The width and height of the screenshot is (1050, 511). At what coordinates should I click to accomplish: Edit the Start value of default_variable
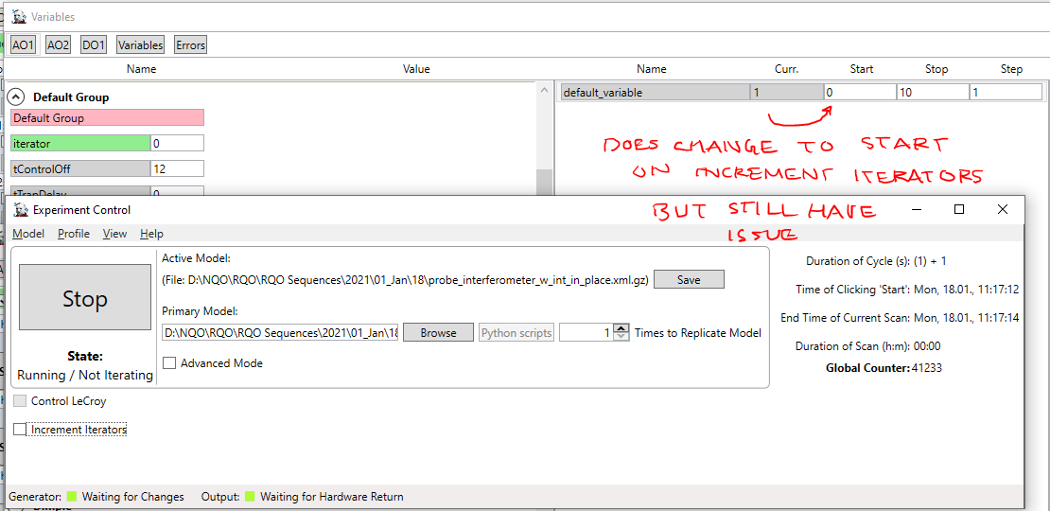[x=860, y=93]
